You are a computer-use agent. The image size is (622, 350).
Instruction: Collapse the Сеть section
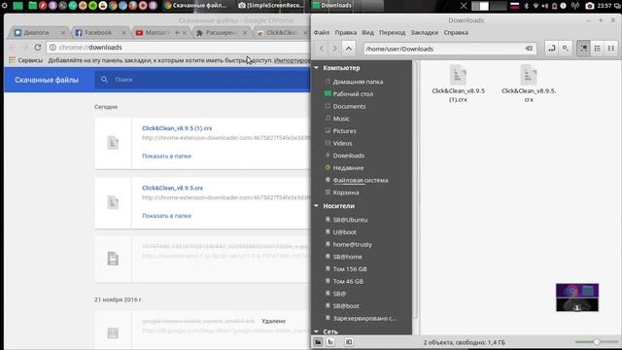point(317,331)
